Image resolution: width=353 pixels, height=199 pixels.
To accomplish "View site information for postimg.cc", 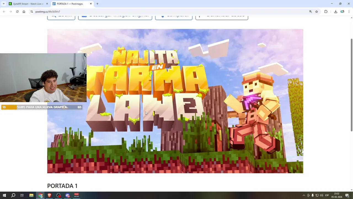I will tap(32, 12).
